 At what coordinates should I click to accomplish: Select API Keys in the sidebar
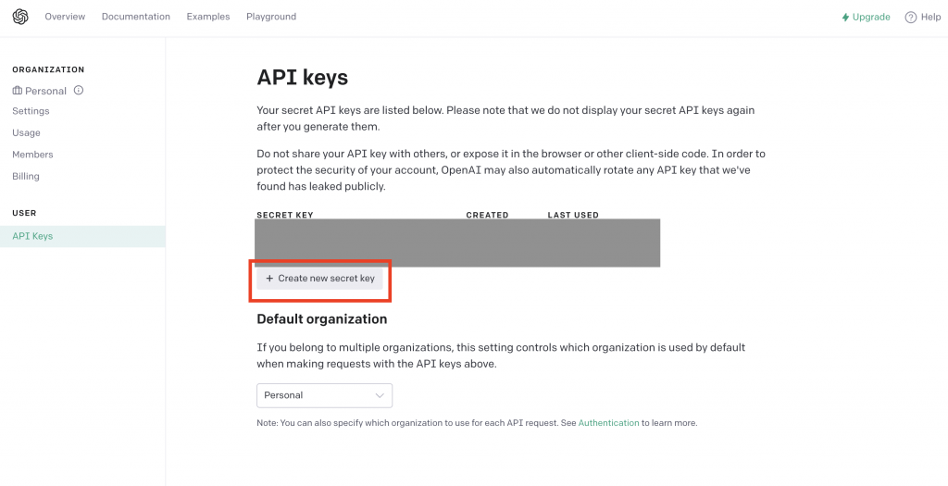pos(32,236)
